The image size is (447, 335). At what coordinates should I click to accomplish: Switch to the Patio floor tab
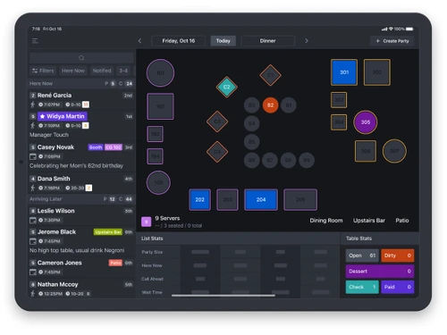[x=402, y=221]
